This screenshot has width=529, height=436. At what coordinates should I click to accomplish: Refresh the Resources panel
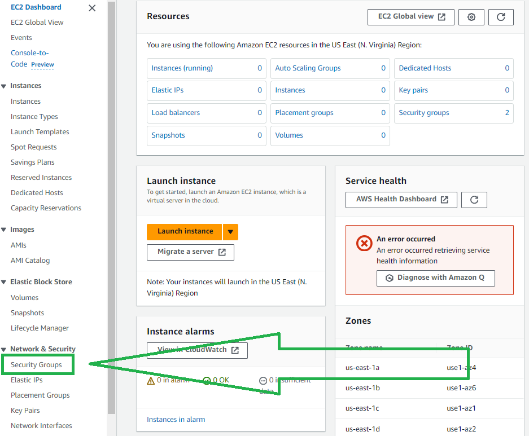pos(501,17)
